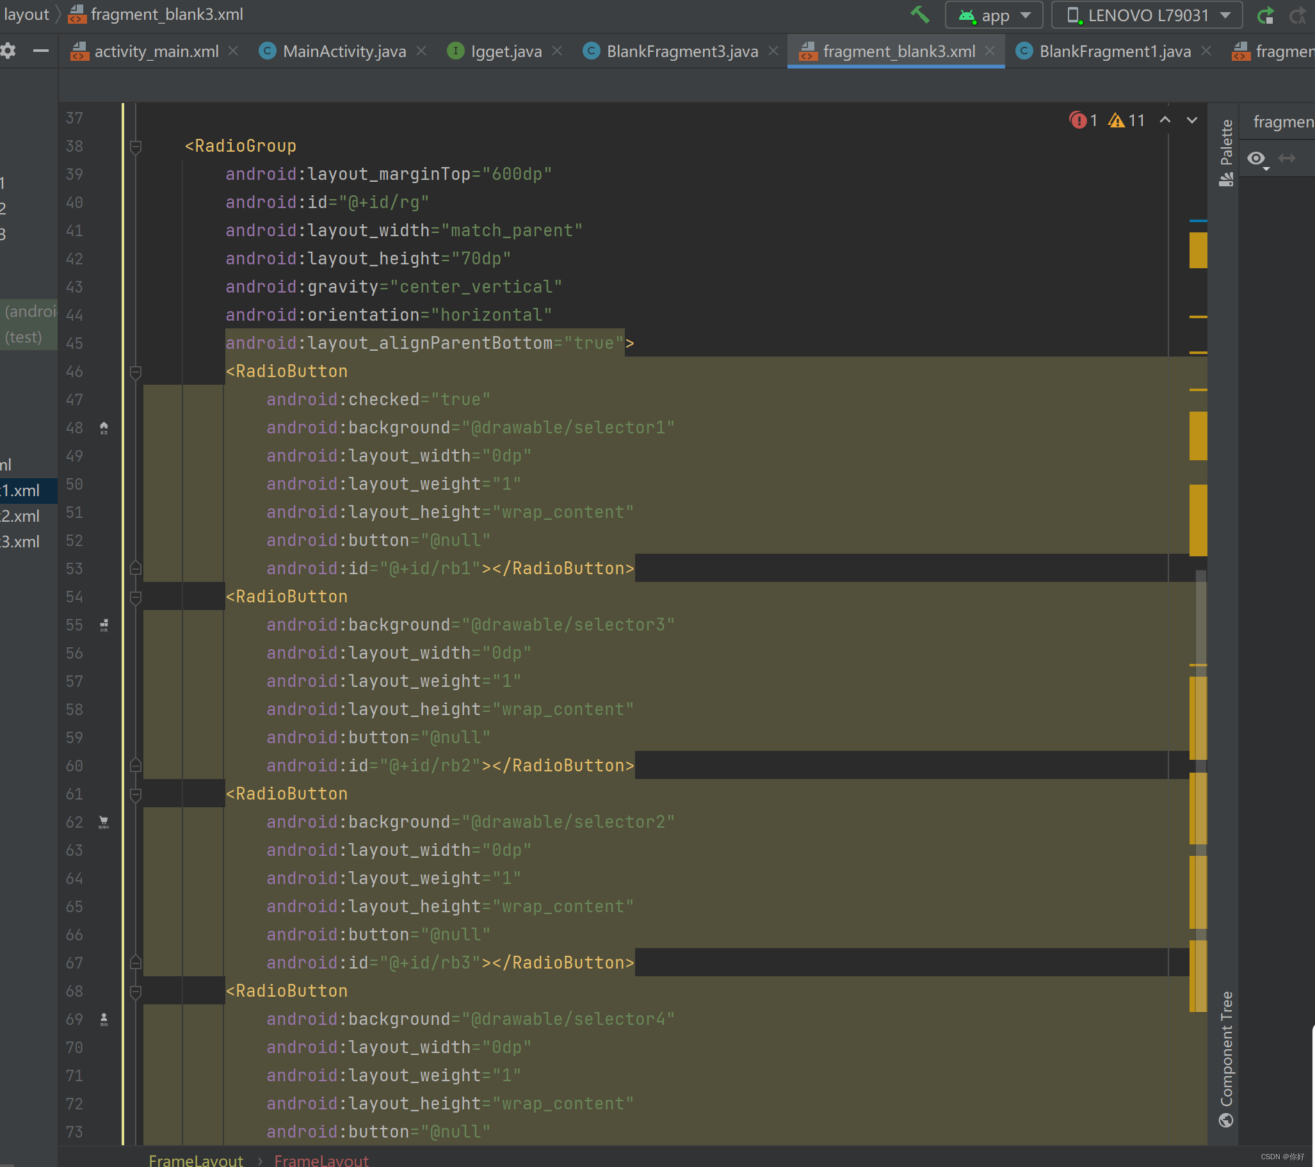This screenshot has width=1315, height=1167.
Task: Click the selector1 drawable gutter icon
Action: point(104,428)
